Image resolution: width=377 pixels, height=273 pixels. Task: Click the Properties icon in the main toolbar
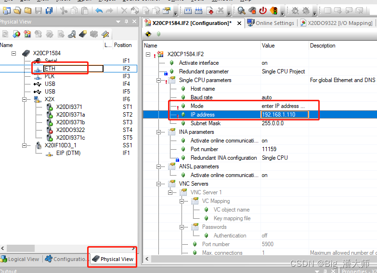click(x=167, y=11)
